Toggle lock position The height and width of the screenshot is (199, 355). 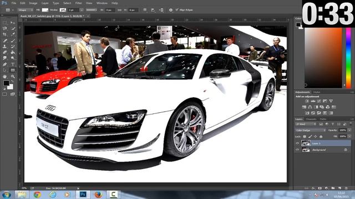coord(316,137)
